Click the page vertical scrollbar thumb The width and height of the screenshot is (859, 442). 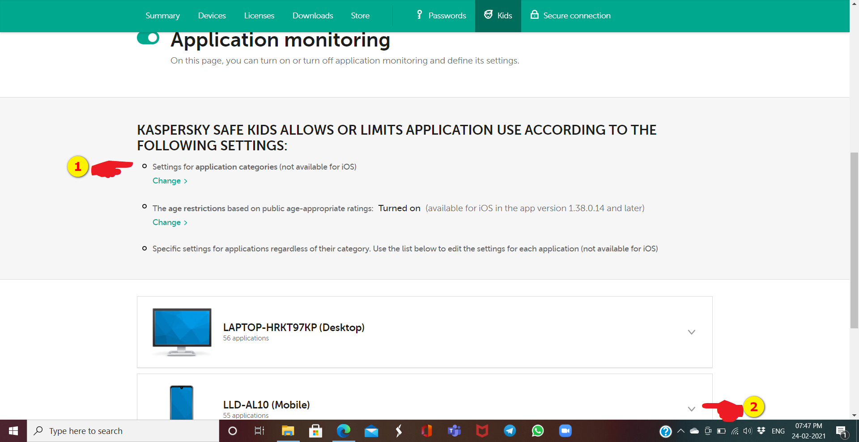854,240
